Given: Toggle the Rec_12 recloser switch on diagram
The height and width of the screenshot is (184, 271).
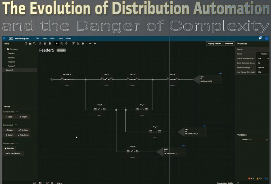Looking at the screenshot, I should coord(107,79).
